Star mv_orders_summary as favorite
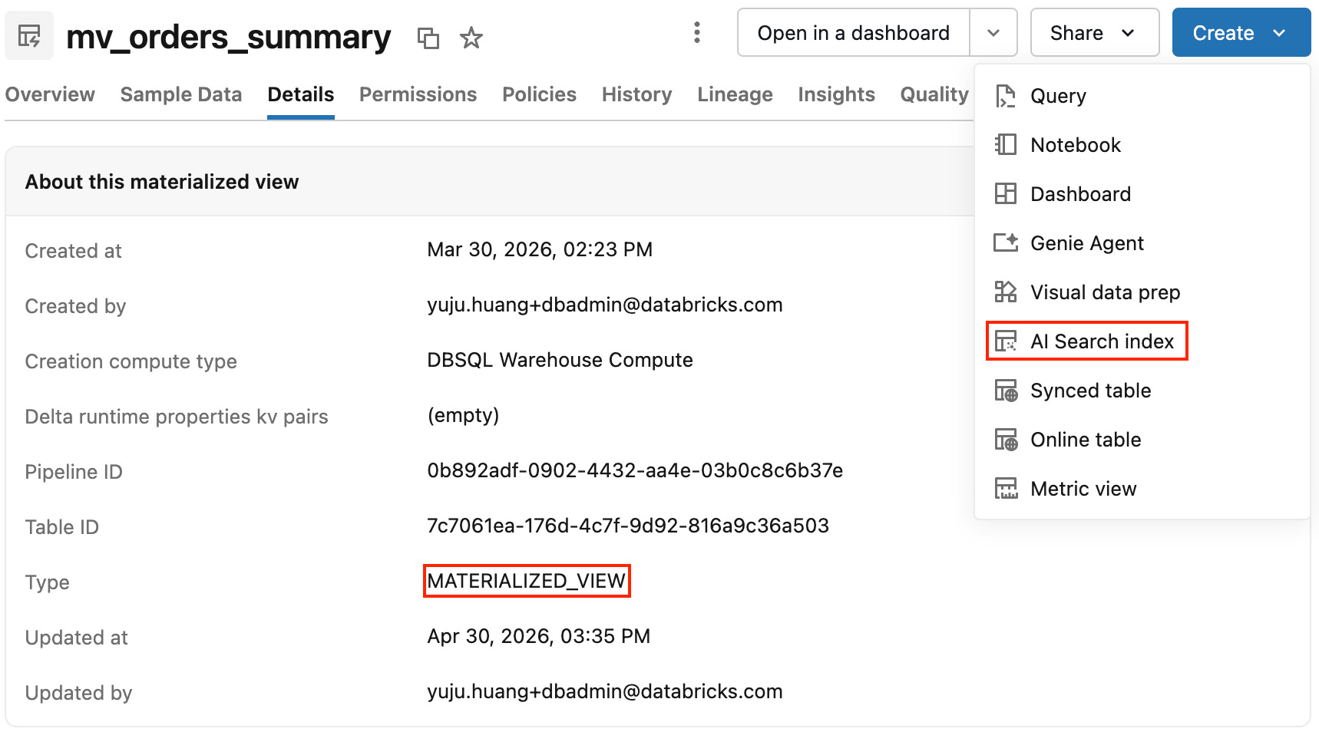 pyautogui.click(x=471, y=38)
